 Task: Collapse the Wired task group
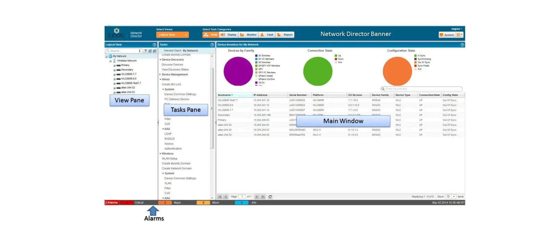(x=160, y=79)
